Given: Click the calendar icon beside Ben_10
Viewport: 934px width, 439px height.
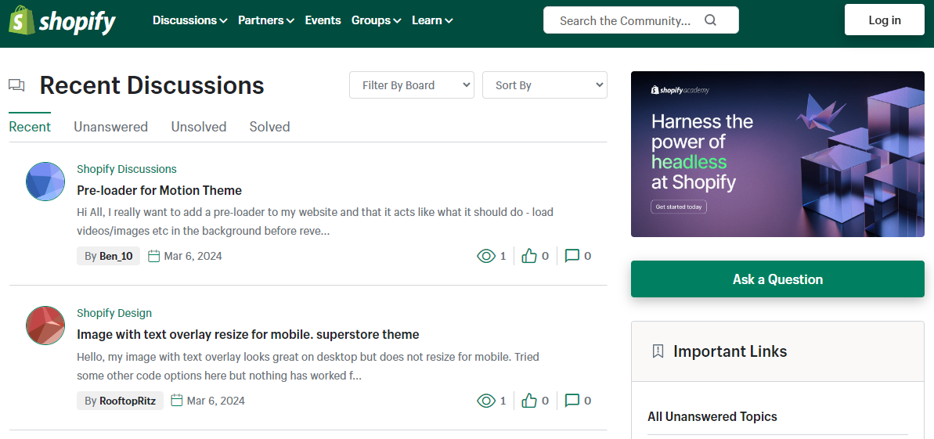Looking at the screenshot, I should coord(153,256).
